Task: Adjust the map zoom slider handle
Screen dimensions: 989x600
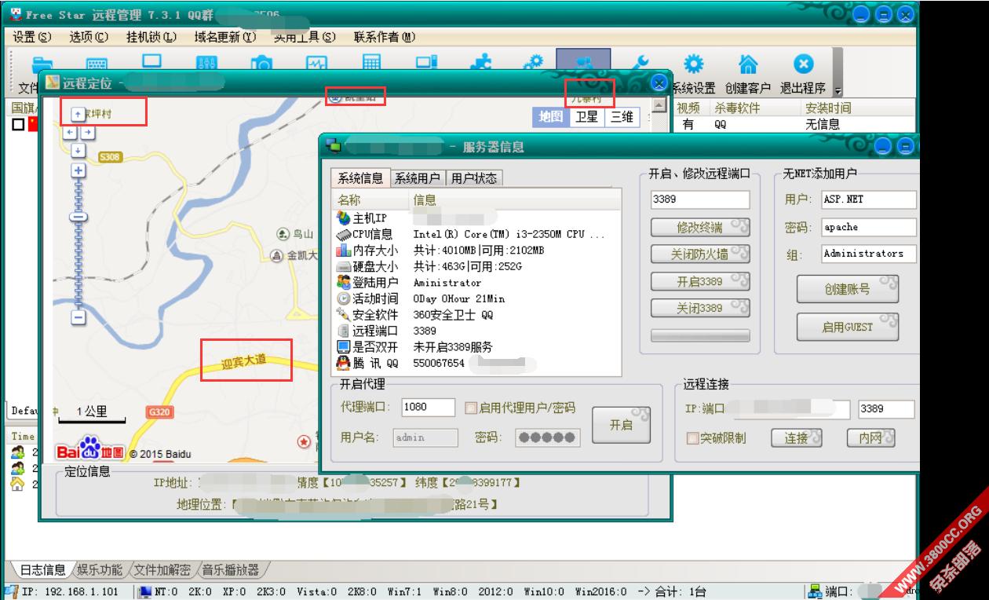Action: pyautogui.click(x=78, y=217)
